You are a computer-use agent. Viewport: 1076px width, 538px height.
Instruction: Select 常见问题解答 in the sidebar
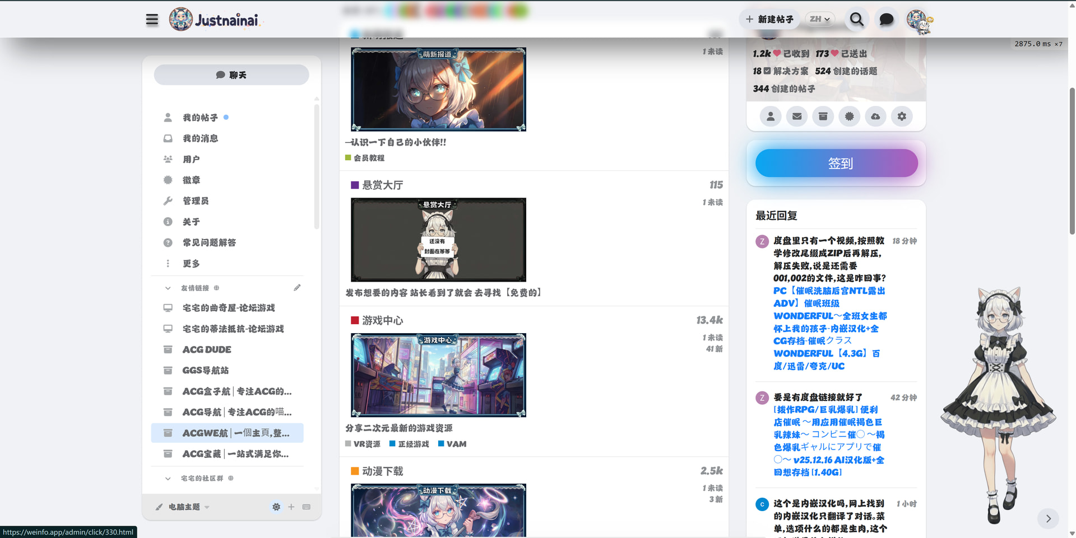(209, 242)
